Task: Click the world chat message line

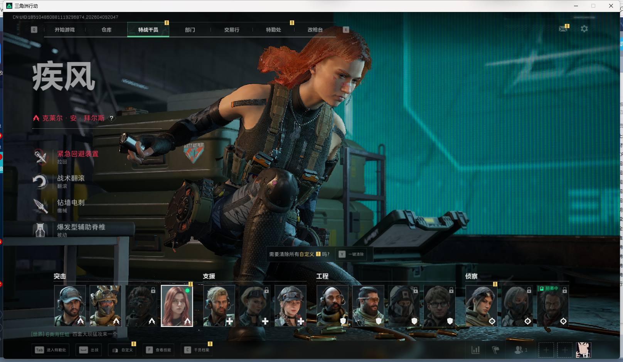Action: pyautogui.click(x=74, y=334)
